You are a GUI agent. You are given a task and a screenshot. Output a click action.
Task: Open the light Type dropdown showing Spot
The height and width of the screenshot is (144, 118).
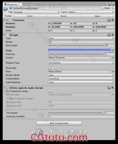pyautogui.click(x=81, y=38)
